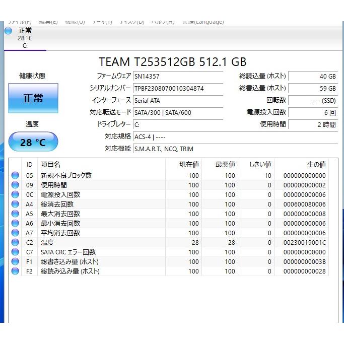Select the 使用時間 row in the SMART table
Viewport: 344px width, 344px height.
point(169,185)
